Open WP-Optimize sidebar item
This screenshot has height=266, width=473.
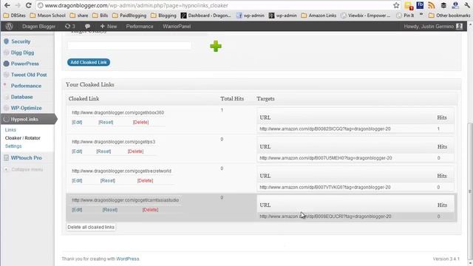point(27,108)
